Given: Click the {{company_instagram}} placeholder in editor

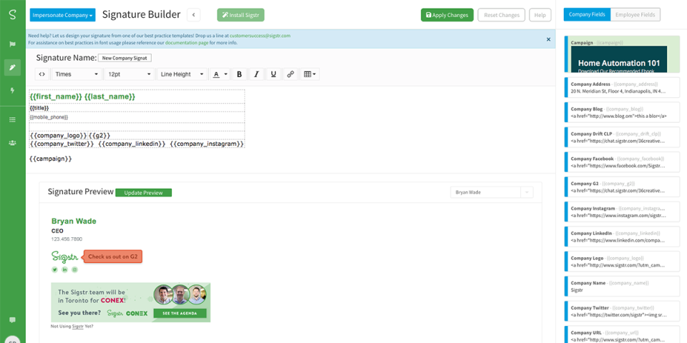Looking at the screenshot, I should coord(207,144).
